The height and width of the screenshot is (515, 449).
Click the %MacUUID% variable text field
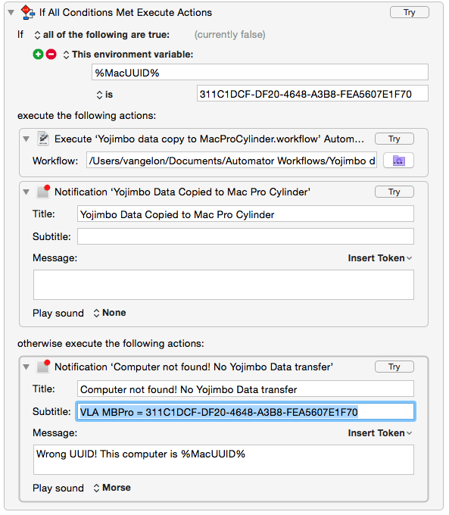click(x=260, y=72)
